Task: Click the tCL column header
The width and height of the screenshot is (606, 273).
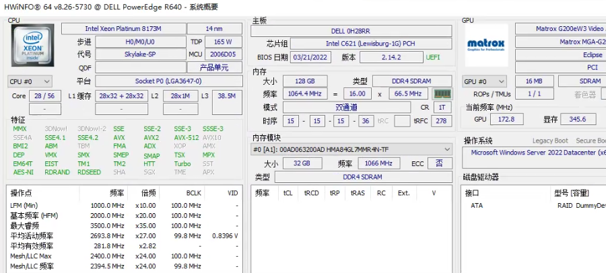Action: pos(288,193)
